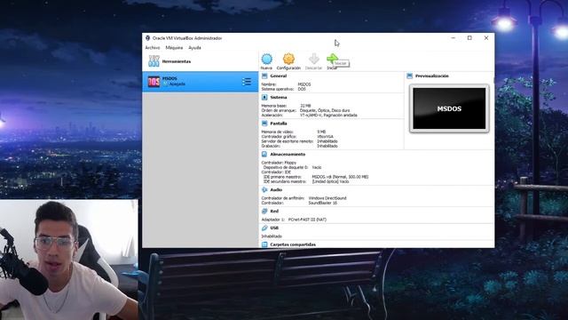Open the Sistema settings heading
This screenshot has height=320, width=568.
tap(279, 97)
